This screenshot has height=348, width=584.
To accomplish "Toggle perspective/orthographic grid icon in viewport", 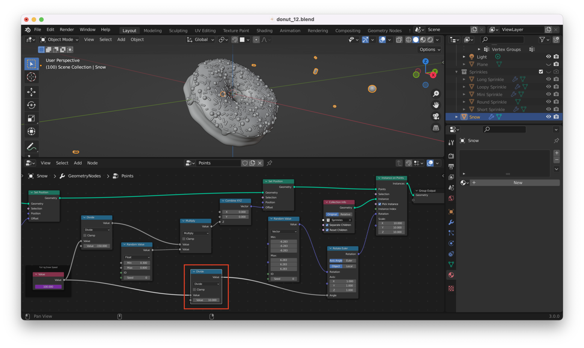I will pos(436,128).
